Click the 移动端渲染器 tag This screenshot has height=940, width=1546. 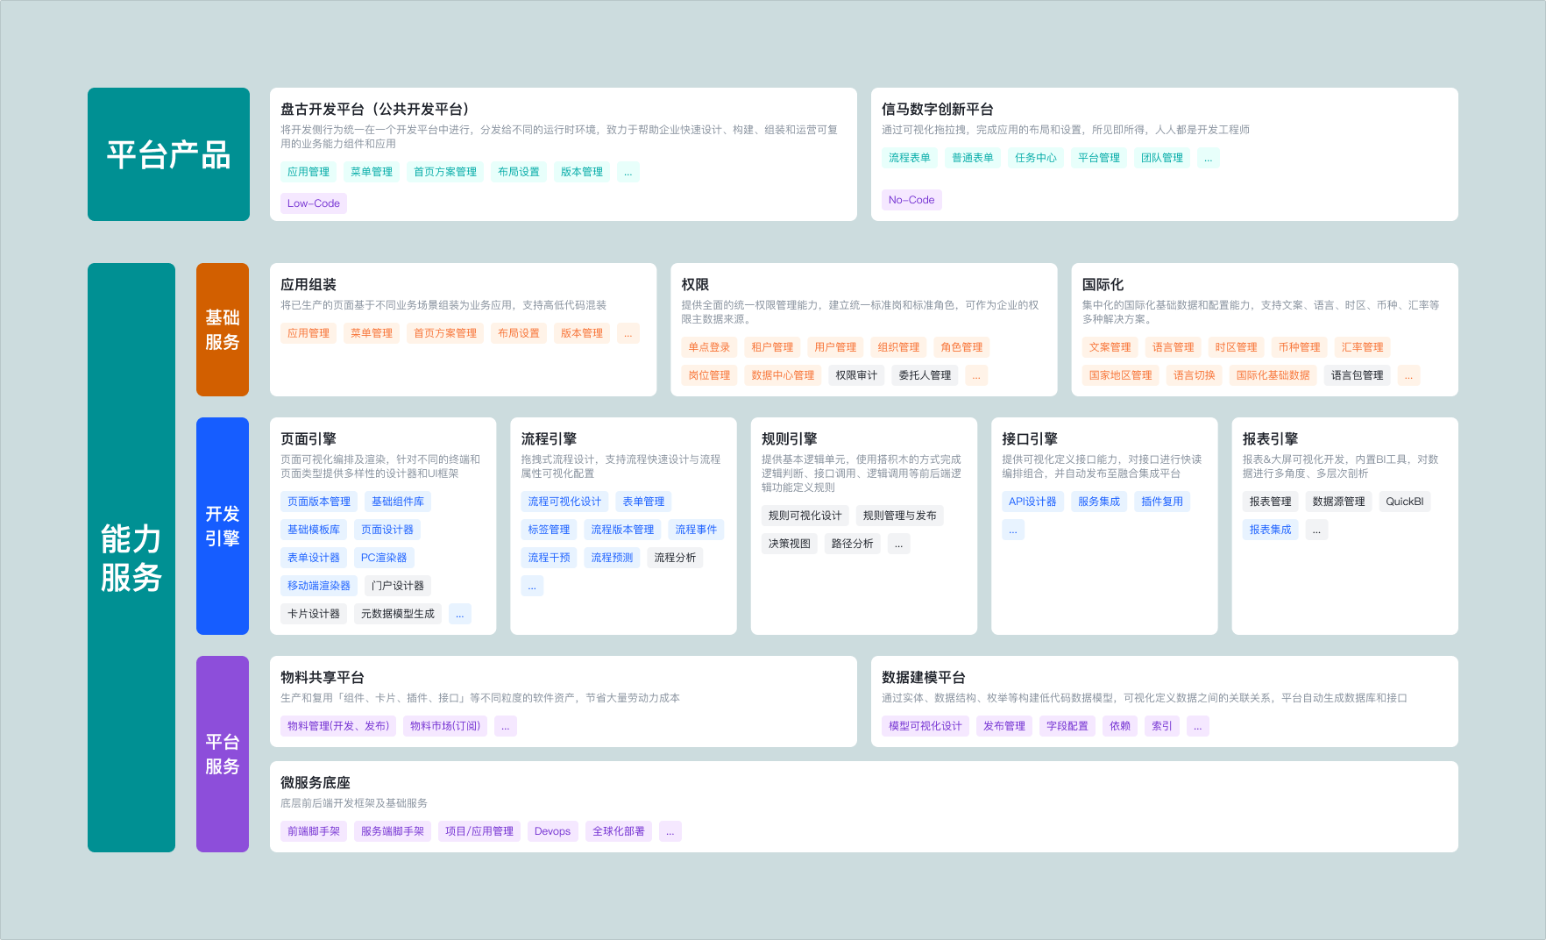coord(319,586)
